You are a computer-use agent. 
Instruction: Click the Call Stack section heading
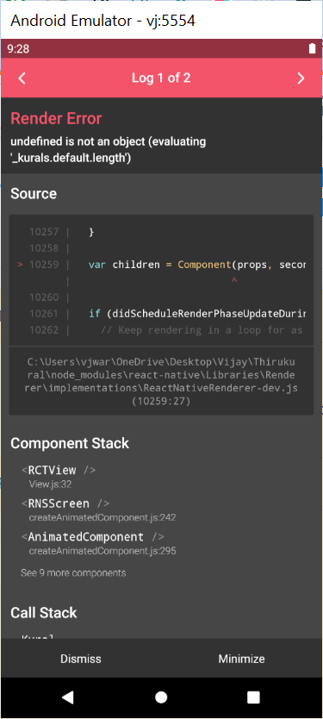44,613
